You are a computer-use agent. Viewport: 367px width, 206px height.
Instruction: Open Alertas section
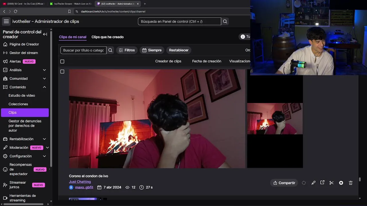pos(15,62)
